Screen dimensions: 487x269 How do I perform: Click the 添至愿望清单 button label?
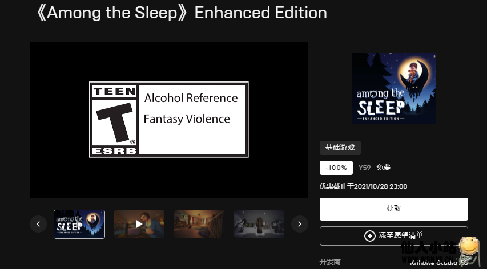pos(401,235)
